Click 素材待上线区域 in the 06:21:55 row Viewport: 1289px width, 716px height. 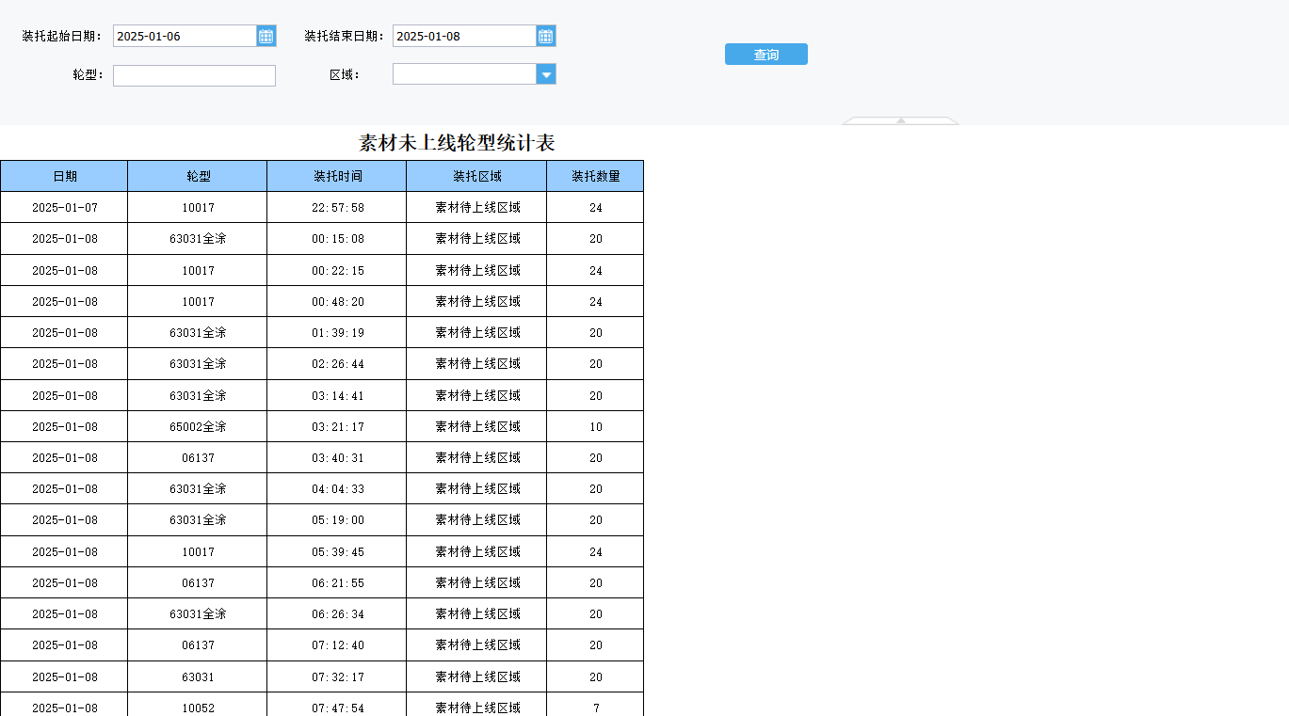tap(477, 583)
